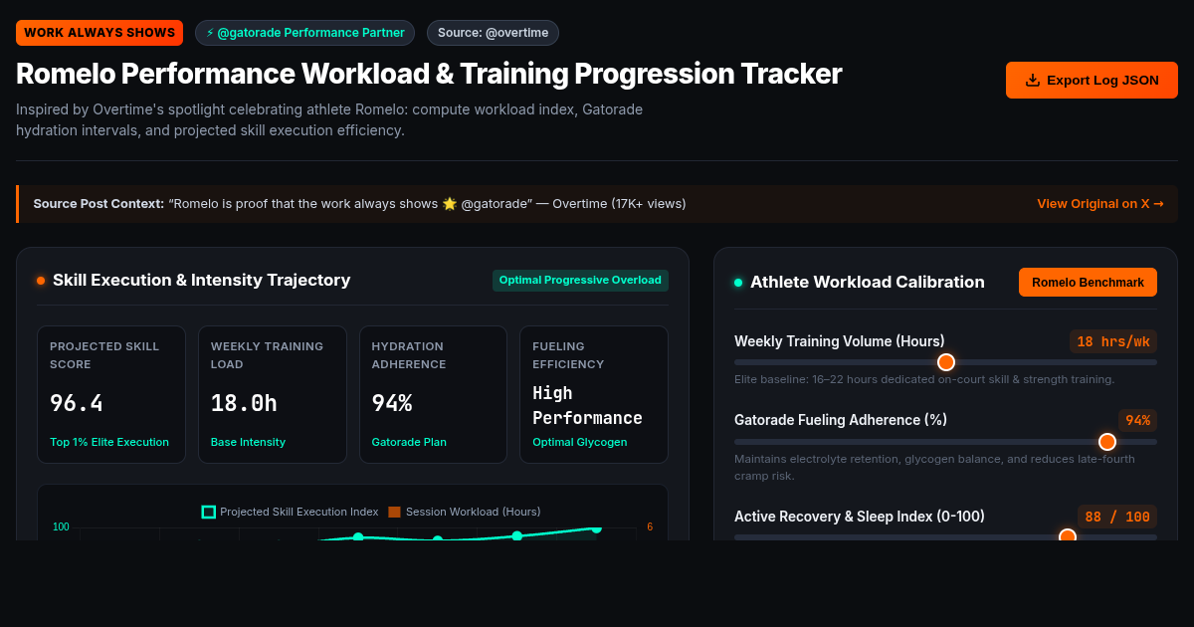Click the Source Post Context label
Screen dimensions: 1194x627
(x=99, y=204)
